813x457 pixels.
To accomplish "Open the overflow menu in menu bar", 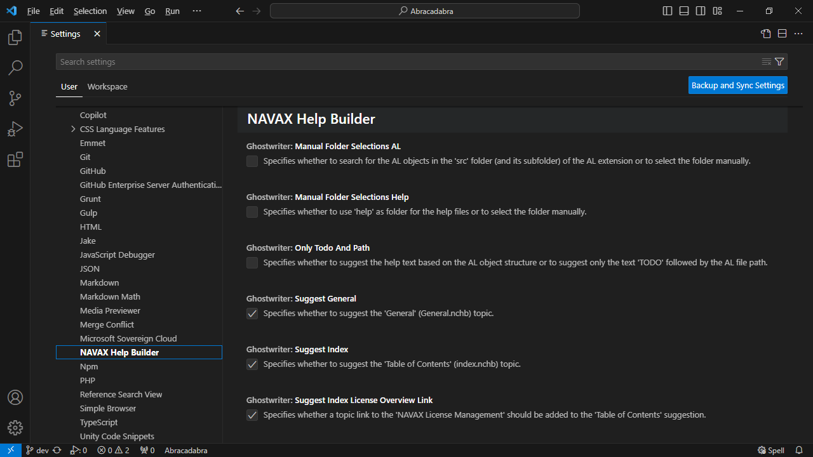I will pos(196,11).
